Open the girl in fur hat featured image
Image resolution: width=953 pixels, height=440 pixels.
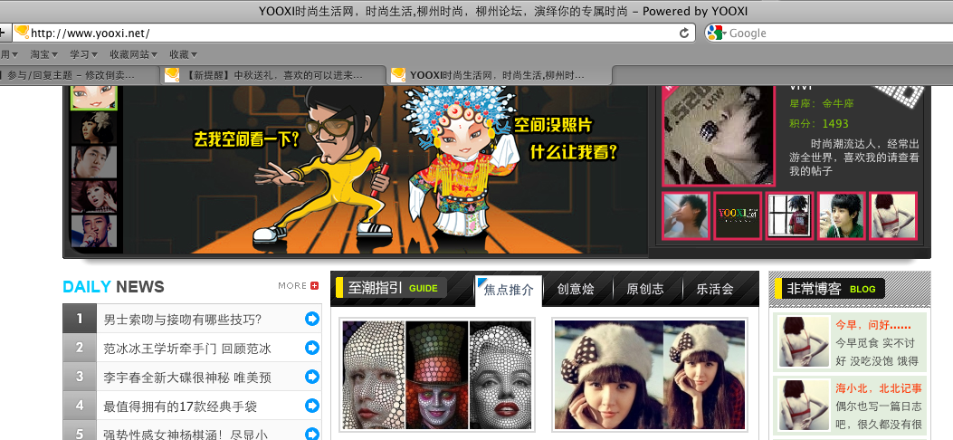[650, 375]
